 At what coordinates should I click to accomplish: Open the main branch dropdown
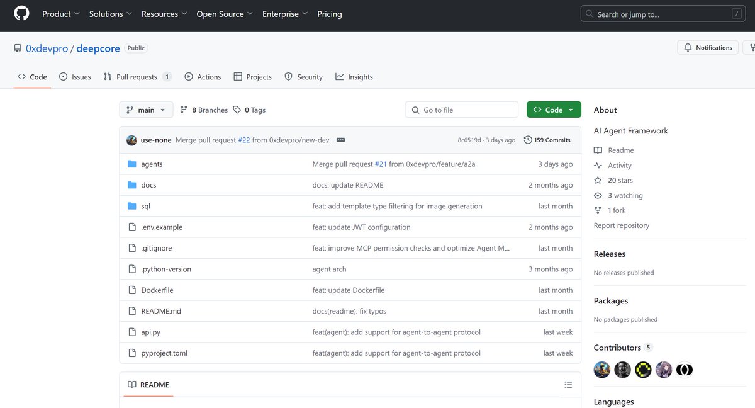[x=146, y=110]
